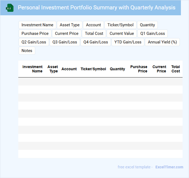
Task: Click the Notes tag
Action: 27,51
